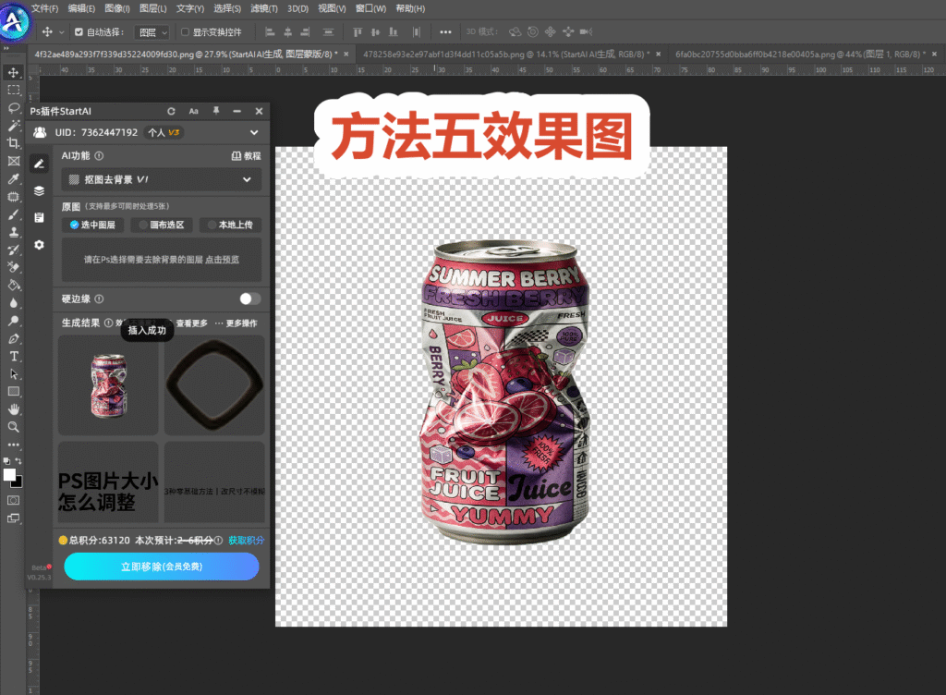The height and width of the screenshot is (695, 946).
Task: Select the Dodge tool
Action: (13, 321)
